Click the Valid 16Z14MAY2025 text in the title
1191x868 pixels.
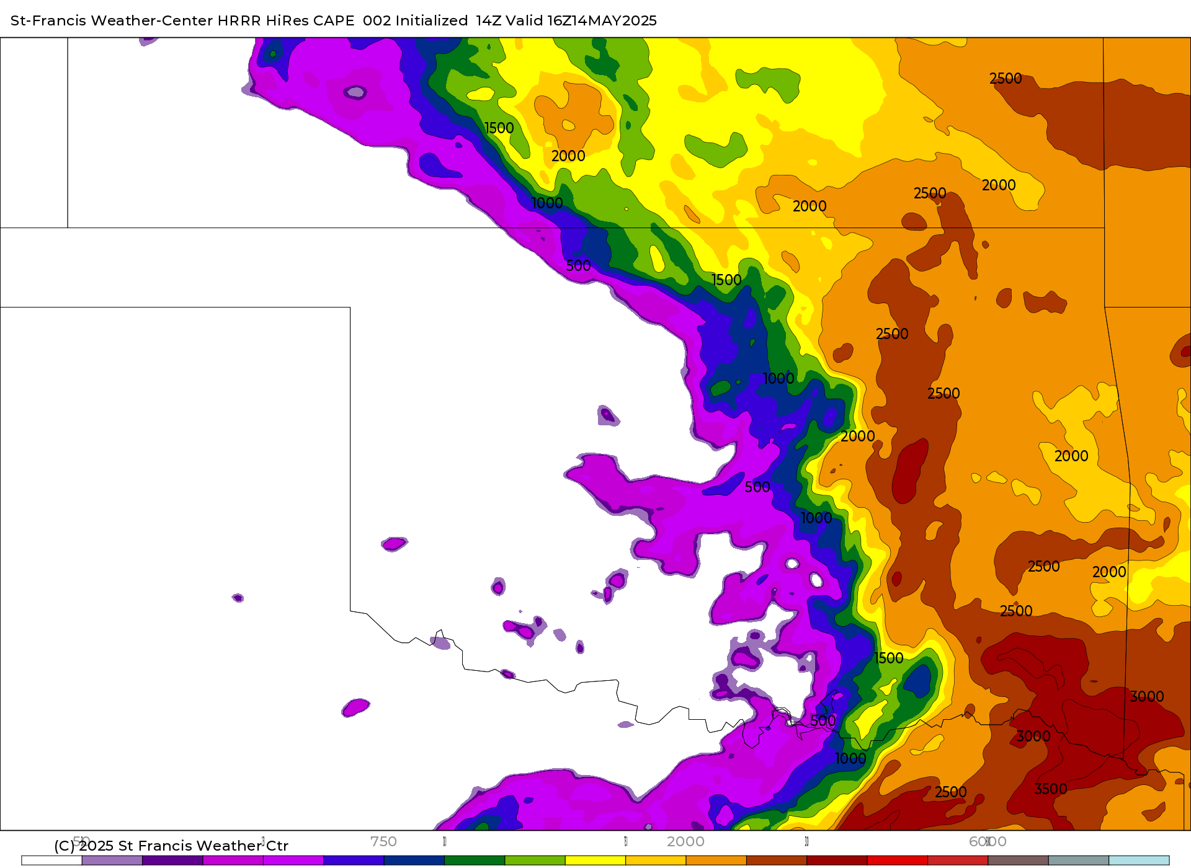(581, 20)
